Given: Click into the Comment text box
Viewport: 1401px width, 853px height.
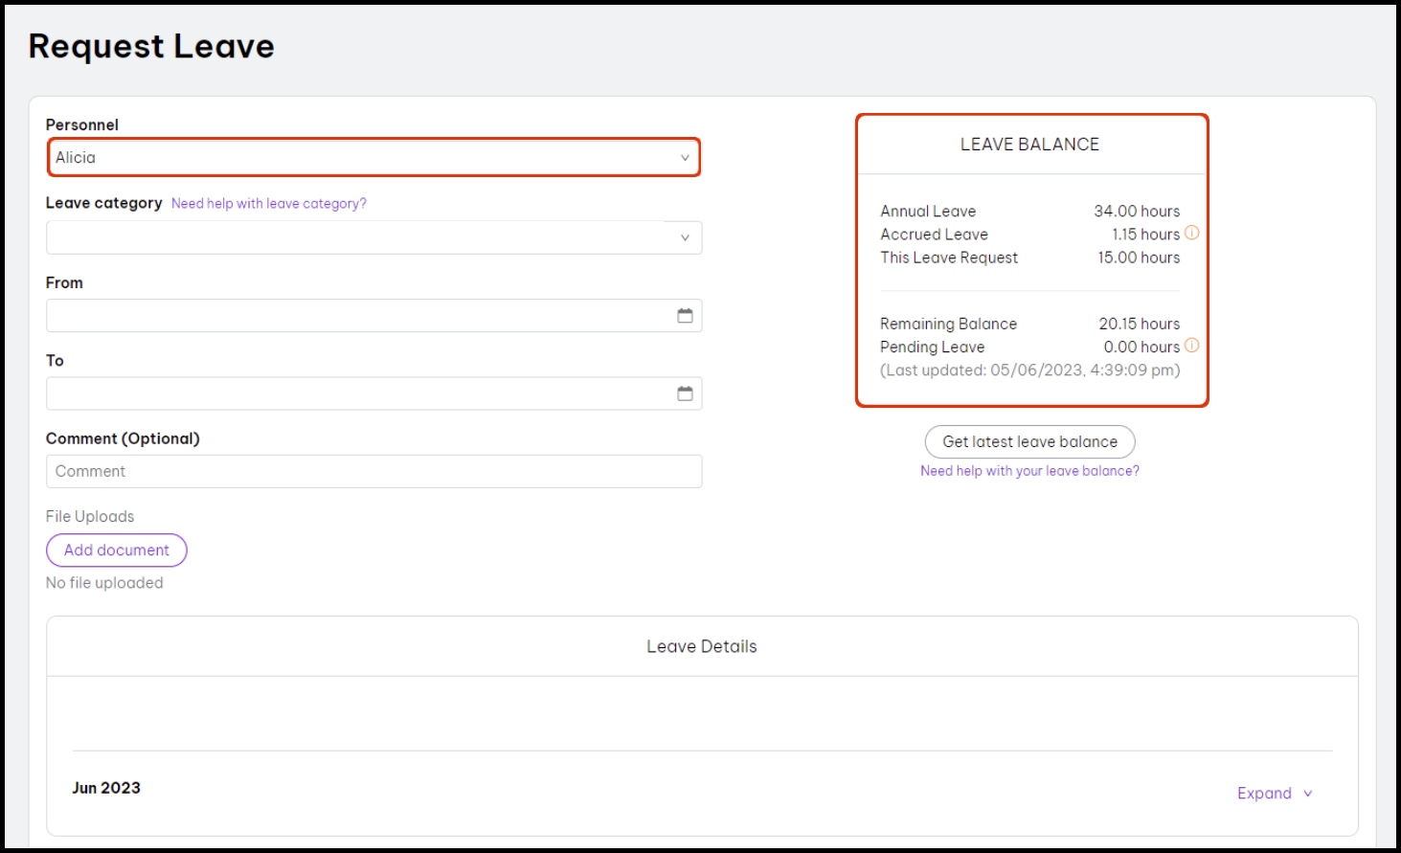Looking at the screenshot, I should pyautogui.click(x=373, y=471).
